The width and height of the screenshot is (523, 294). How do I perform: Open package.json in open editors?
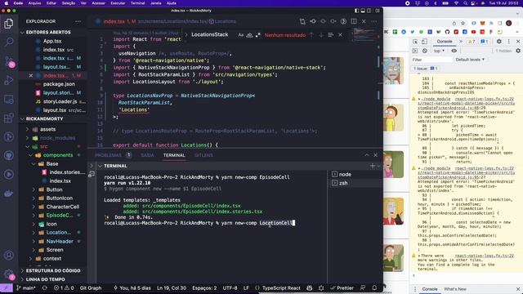pos(59,84)
